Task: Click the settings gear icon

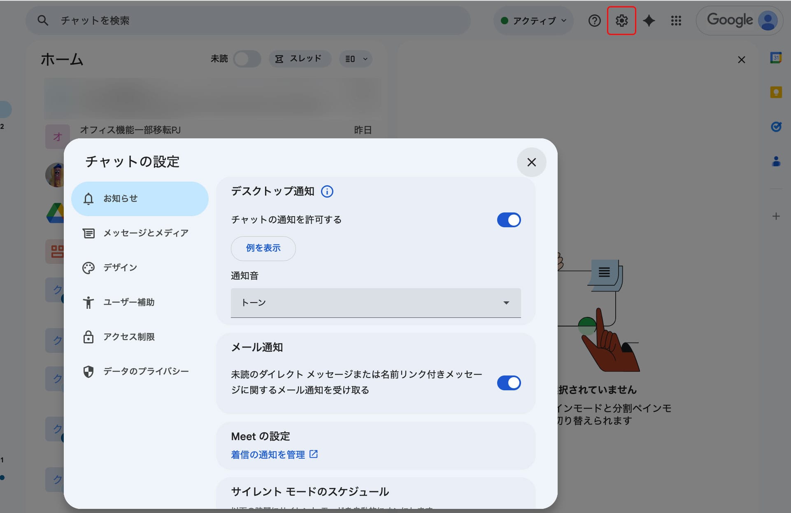Action: click(x=621, y=21)
